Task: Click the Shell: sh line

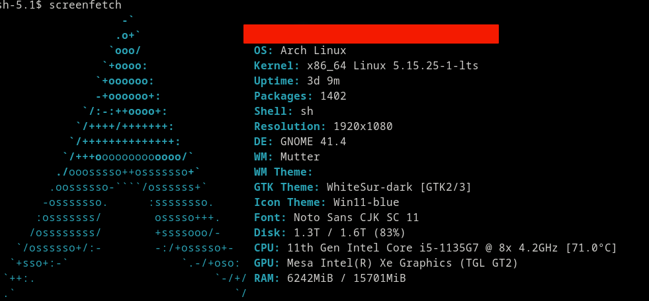Action: point(284,112)
